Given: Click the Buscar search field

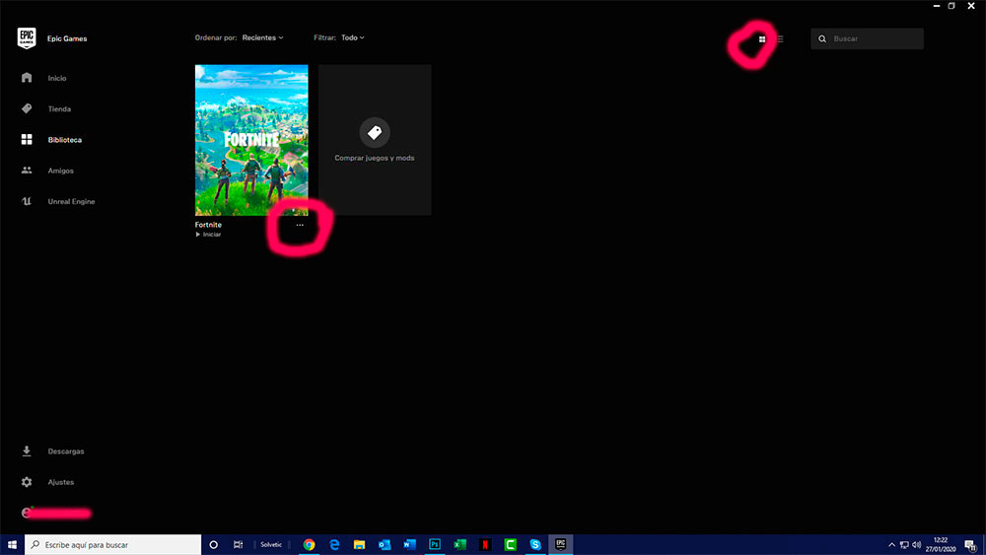Looking at the screenshot, I should pos(867,38).
